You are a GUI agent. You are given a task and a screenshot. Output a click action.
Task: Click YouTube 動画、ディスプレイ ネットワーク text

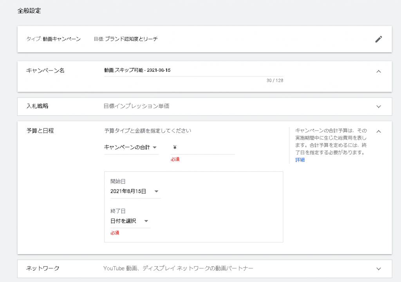(178, 268)
